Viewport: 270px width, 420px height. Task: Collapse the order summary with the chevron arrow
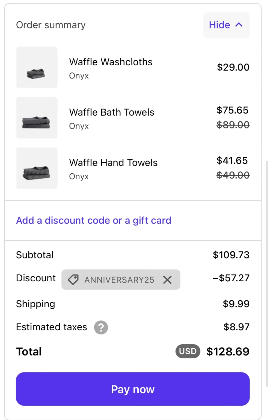point(239,25)
